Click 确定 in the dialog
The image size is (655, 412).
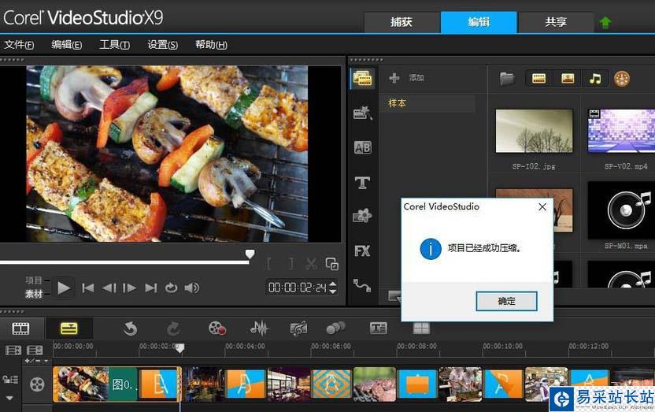[506, 301]
